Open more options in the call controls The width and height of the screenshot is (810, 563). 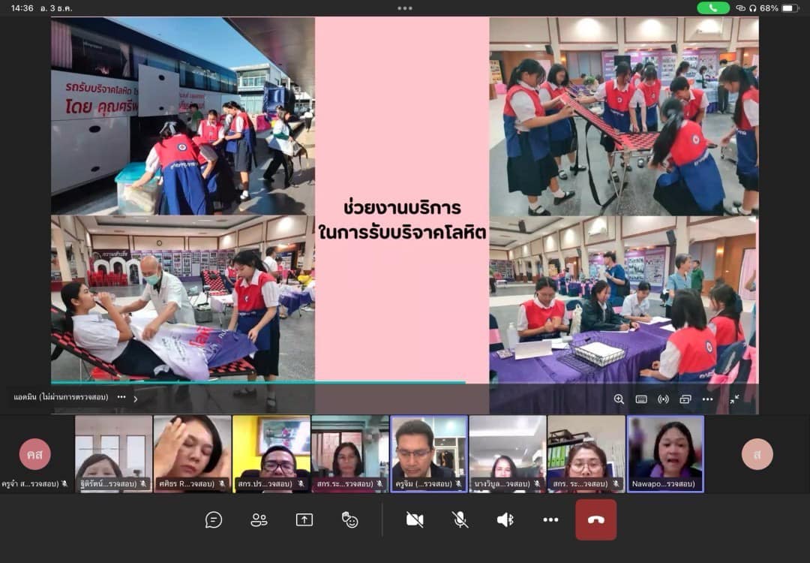[x=550, y=519]
